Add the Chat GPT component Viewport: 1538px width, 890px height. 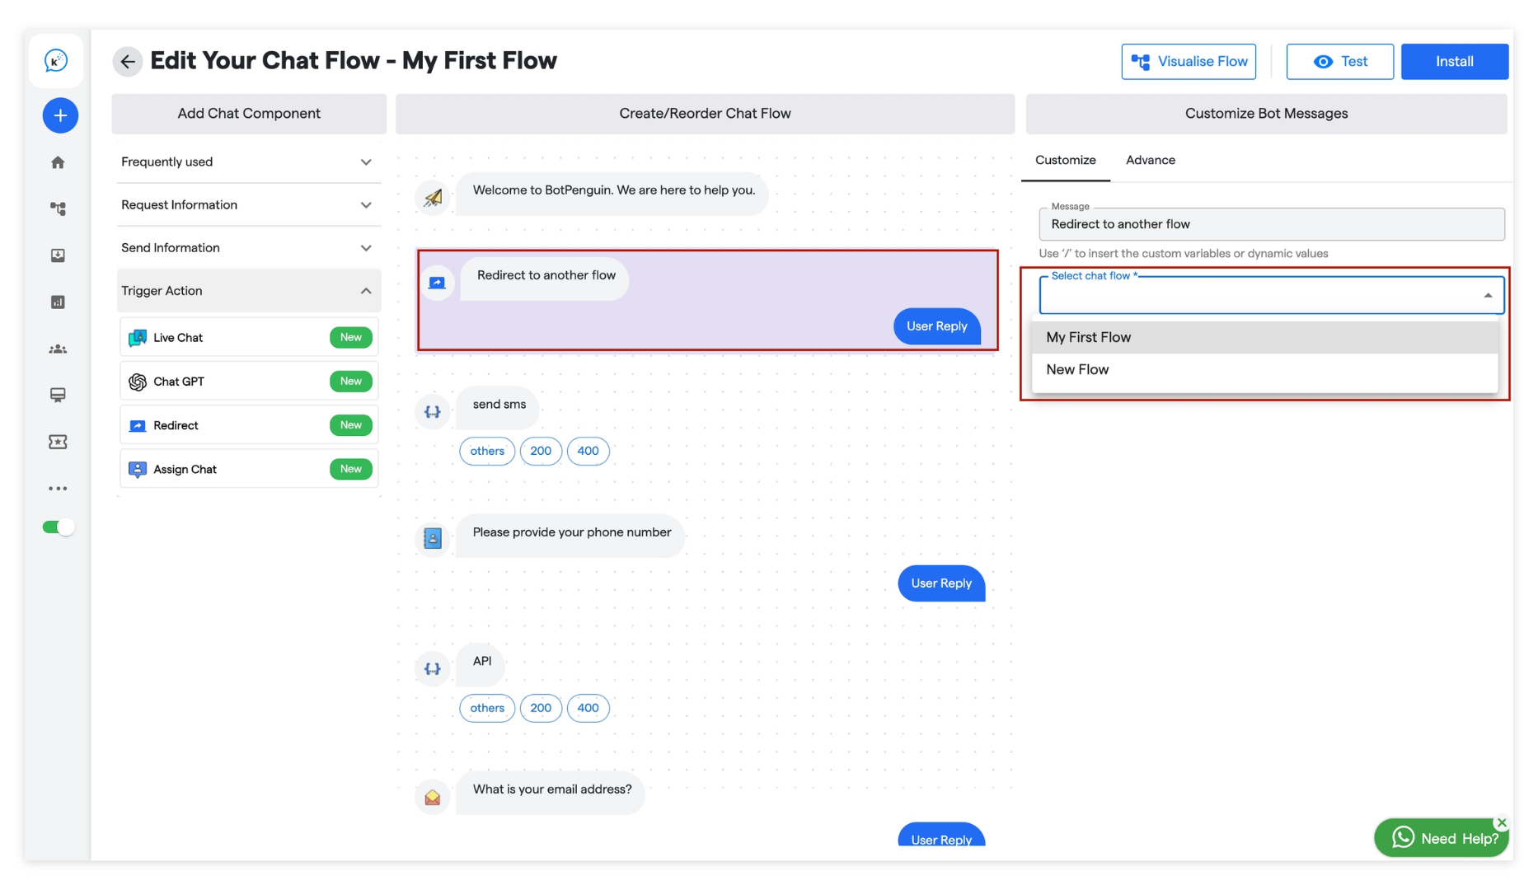(249, 381)
